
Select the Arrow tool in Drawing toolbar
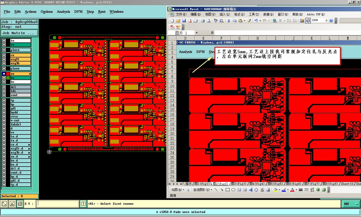click(222, 190)
